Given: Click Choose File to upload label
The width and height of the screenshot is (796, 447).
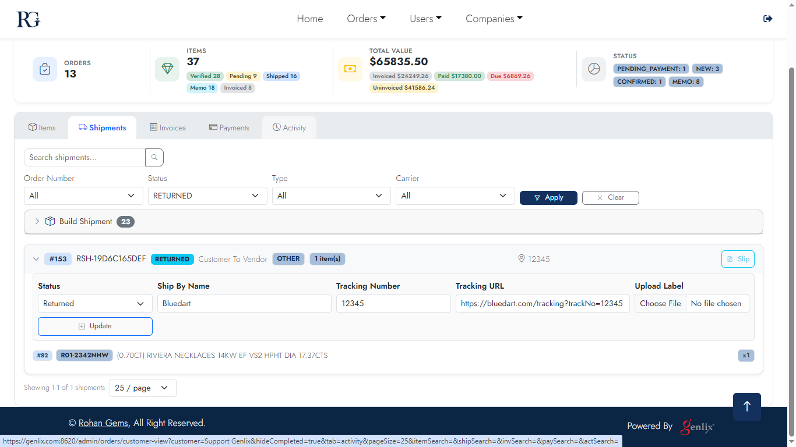Looking at the screenshot, I should [660, 303].
